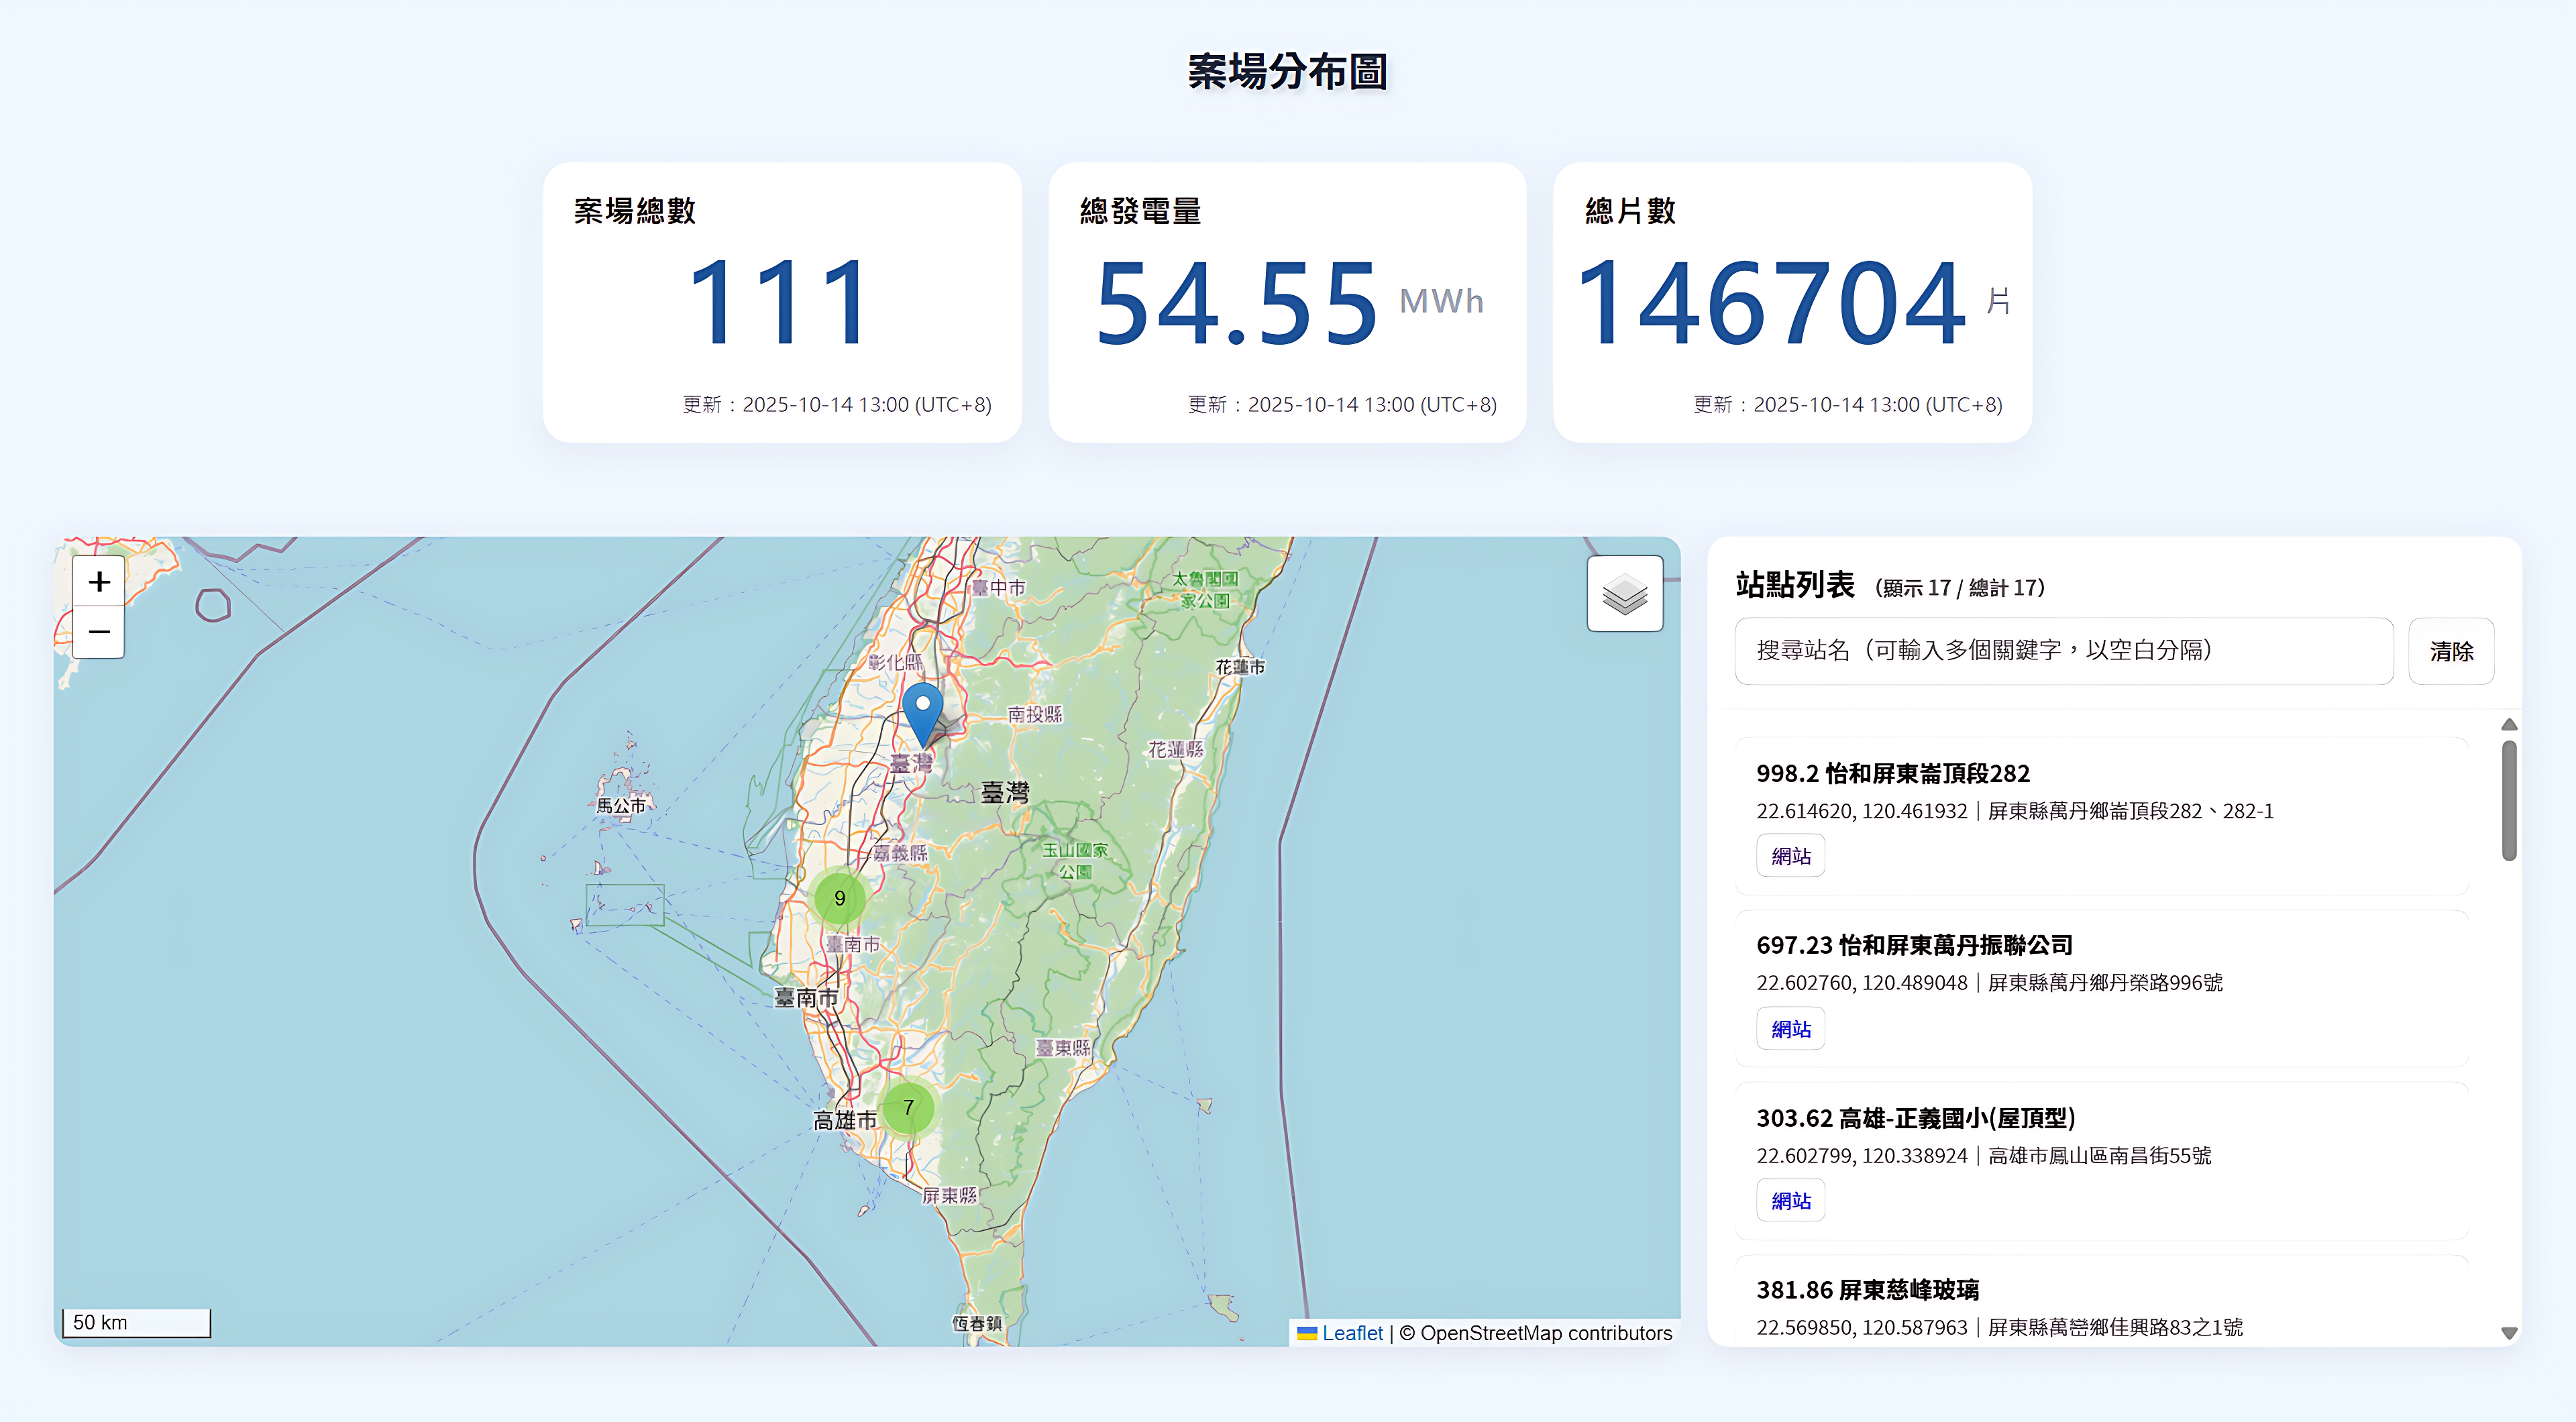Focus the 搜尋站名 search input field
The height and width of the screenshot is (1422, 2576).
click(x=2063, y=651)
